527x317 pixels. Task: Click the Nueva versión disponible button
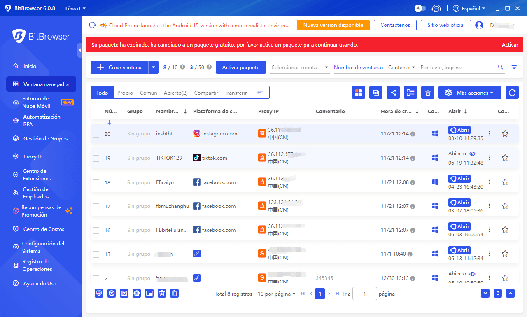[333, 25]
